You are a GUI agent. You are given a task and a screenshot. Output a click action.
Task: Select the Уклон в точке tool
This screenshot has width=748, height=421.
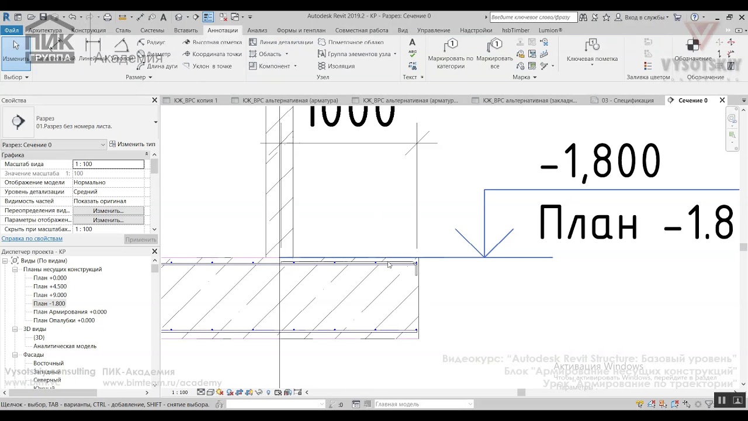tap(207, 66)
